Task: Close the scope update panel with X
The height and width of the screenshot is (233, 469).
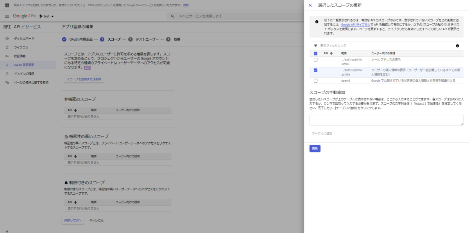Action: click(x=310, y=5)
